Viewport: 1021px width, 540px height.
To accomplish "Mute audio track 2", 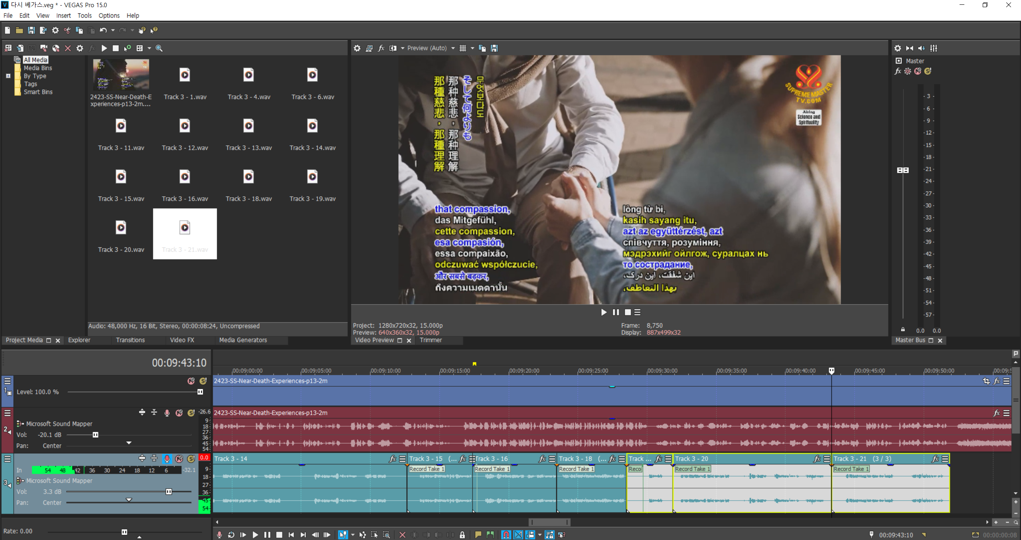I will coord(179,413).
